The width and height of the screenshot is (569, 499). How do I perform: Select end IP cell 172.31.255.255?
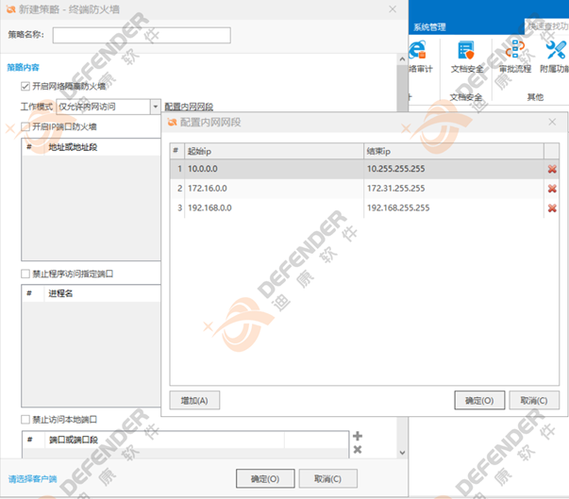(x=454, y=189)
